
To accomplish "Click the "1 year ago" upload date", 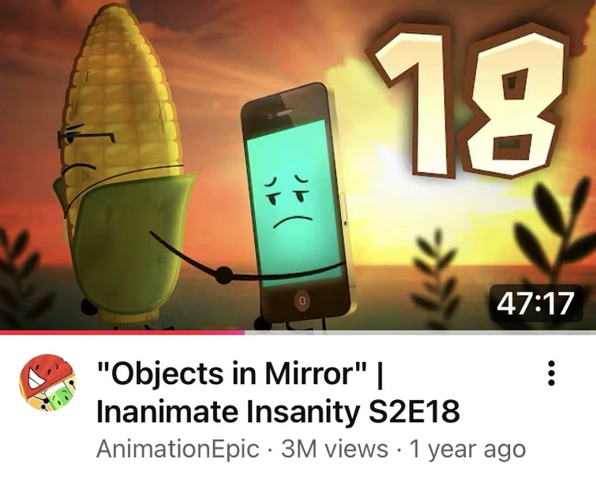I will [467, 450].
